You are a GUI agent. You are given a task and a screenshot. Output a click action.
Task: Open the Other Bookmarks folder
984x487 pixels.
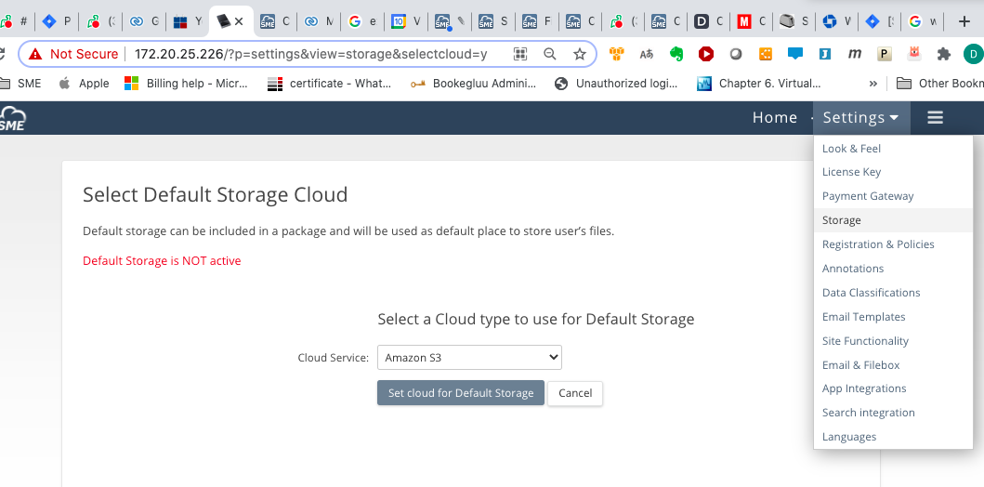(938, 83)
